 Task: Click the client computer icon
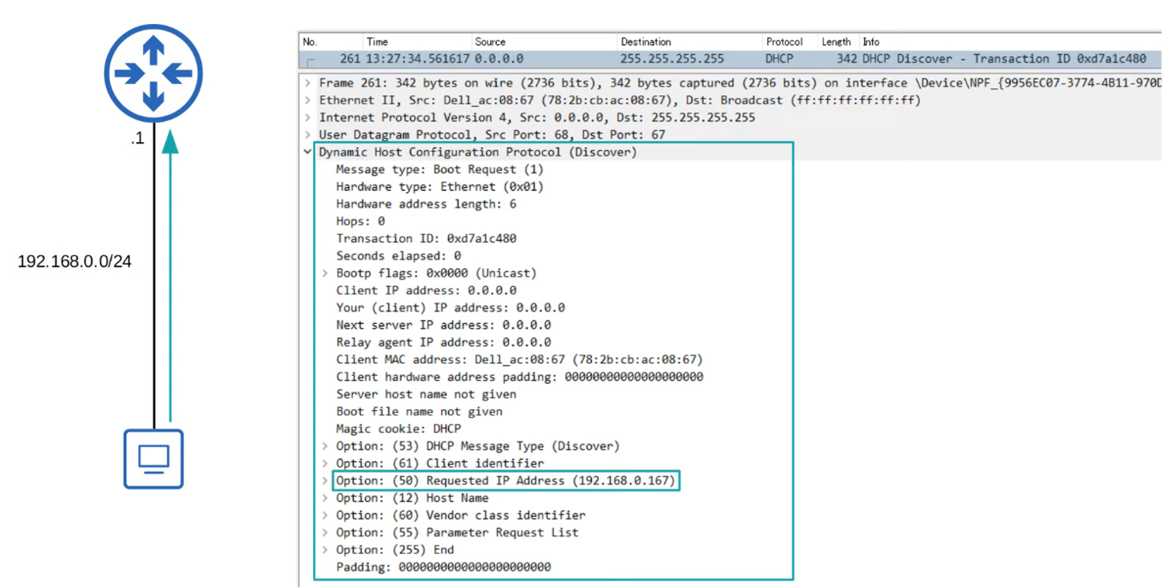point(153,459)
